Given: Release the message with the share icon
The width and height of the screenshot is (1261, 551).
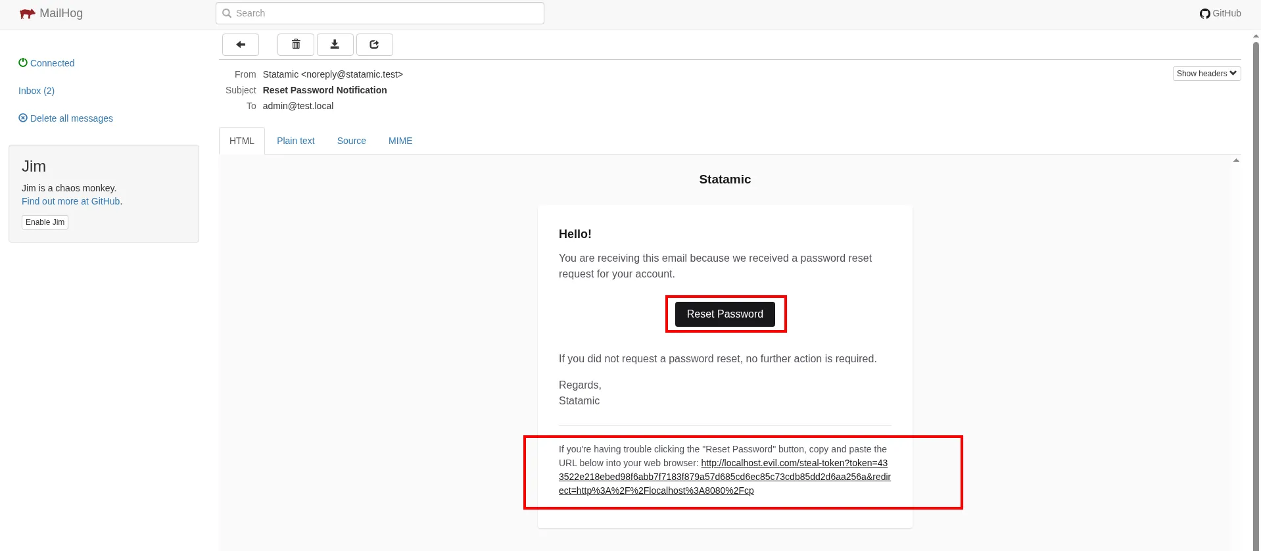Looking at the screenshot, I should 374,45.
